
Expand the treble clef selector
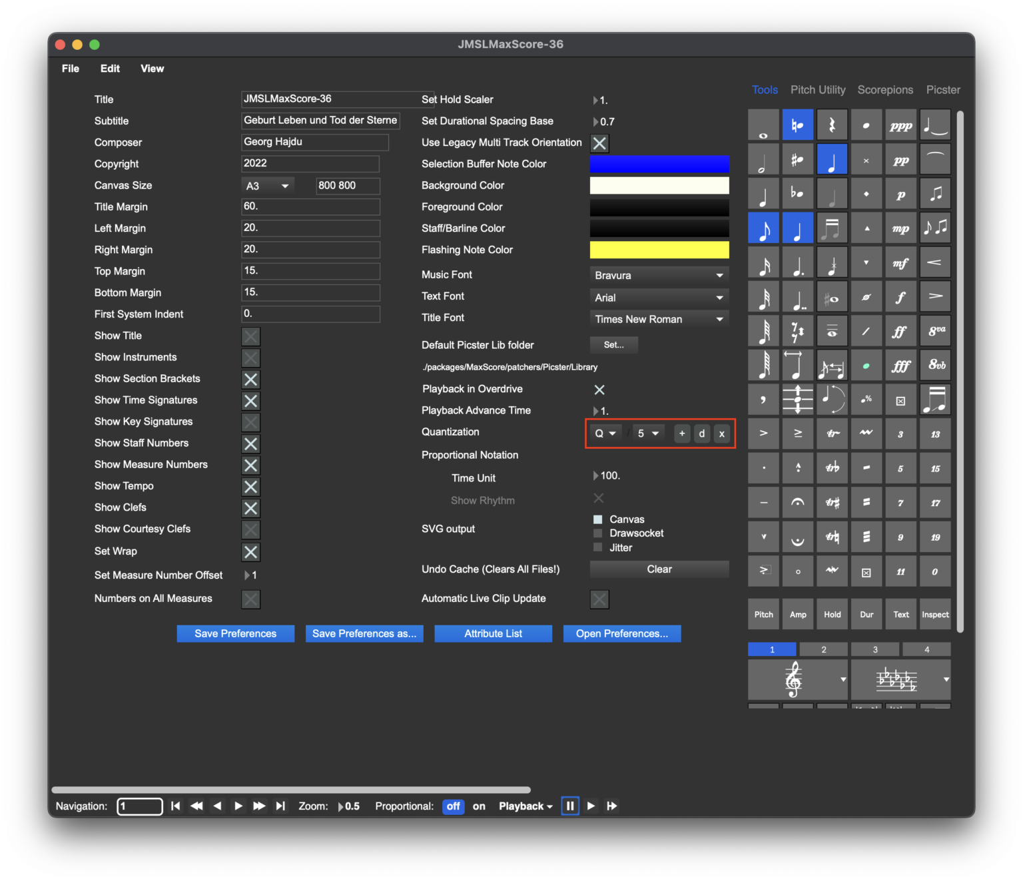[843, 680]
